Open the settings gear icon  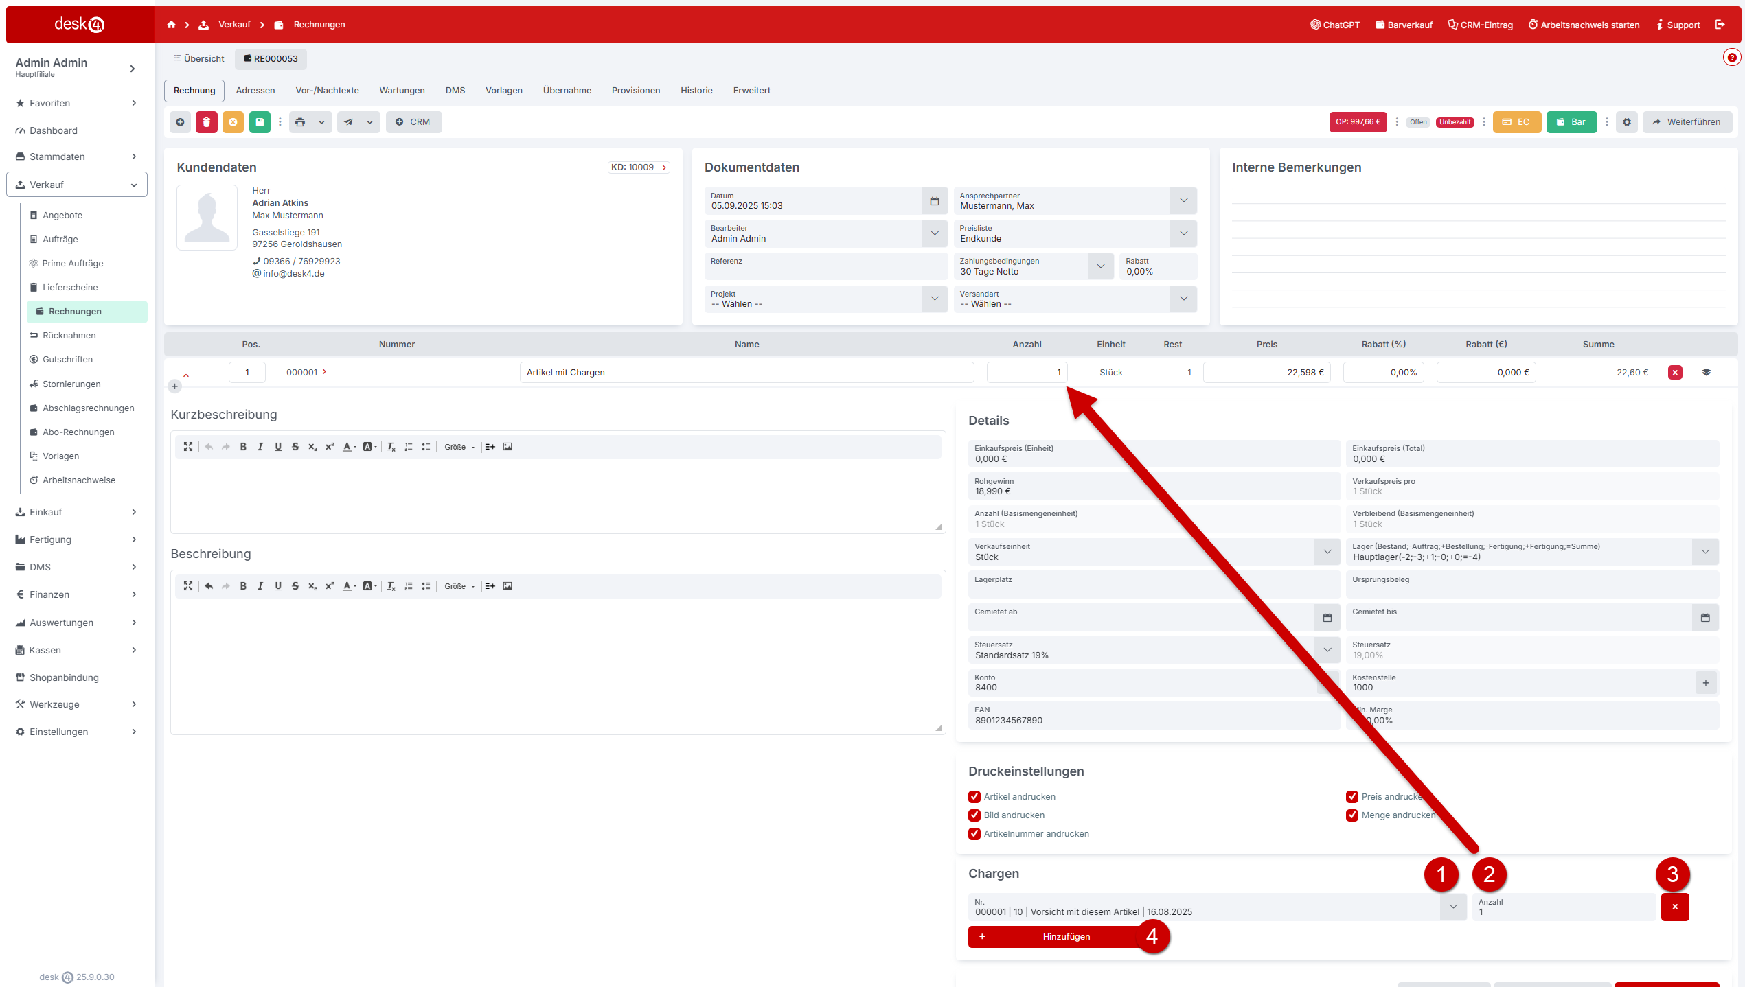coord(1627,122)
